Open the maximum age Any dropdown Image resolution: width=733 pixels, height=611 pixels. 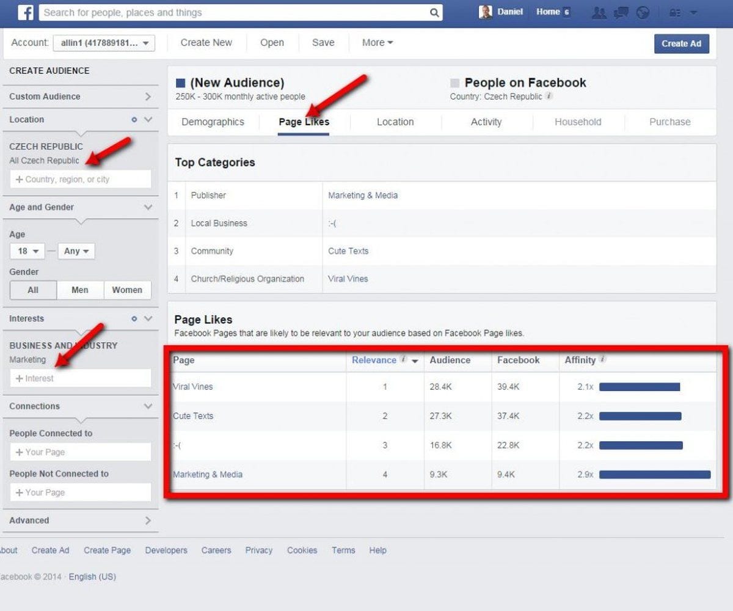click(x=76, y=251)
